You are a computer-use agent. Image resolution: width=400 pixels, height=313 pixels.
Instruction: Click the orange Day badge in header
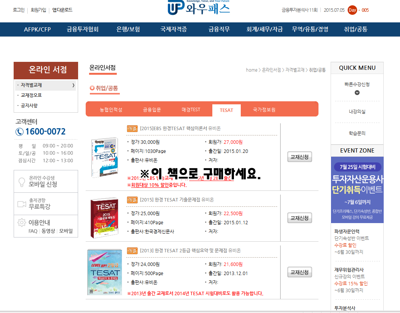pos(352,10)
